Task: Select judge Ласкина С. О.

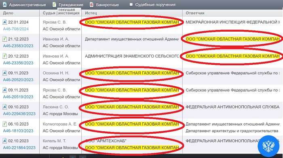Action: pyautogui.click(x=56, y=107)
